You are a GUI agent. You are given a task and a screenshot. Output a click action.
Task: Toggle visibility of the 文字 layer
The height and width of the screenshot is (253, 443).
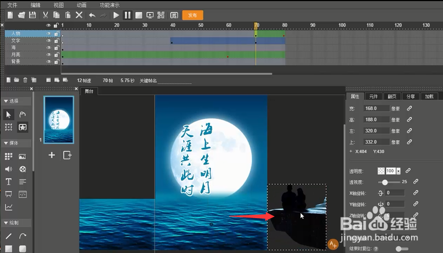pyautogui.click(x=49, y=40)
